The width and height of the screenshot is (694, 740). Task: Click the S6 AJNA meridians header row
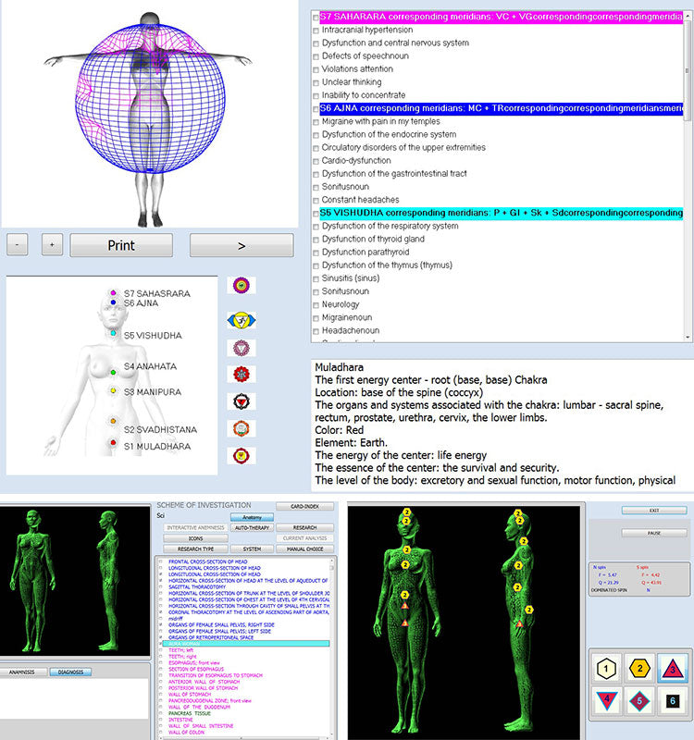(500, 109)
